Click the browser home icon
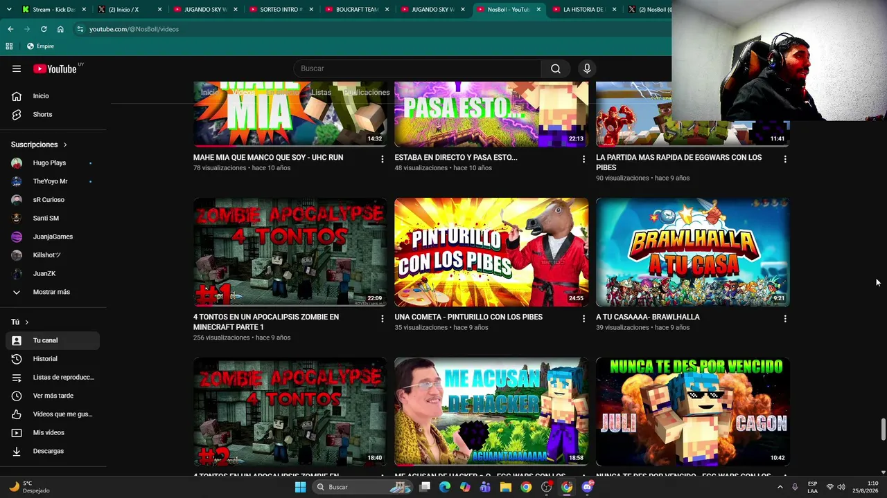This screenshot has width=887, height=498. coord(60,29)
